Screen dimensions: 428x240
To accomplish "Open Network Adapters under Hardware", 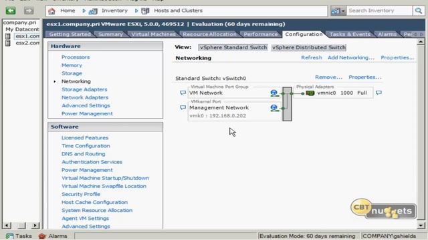I will (85, 97).
